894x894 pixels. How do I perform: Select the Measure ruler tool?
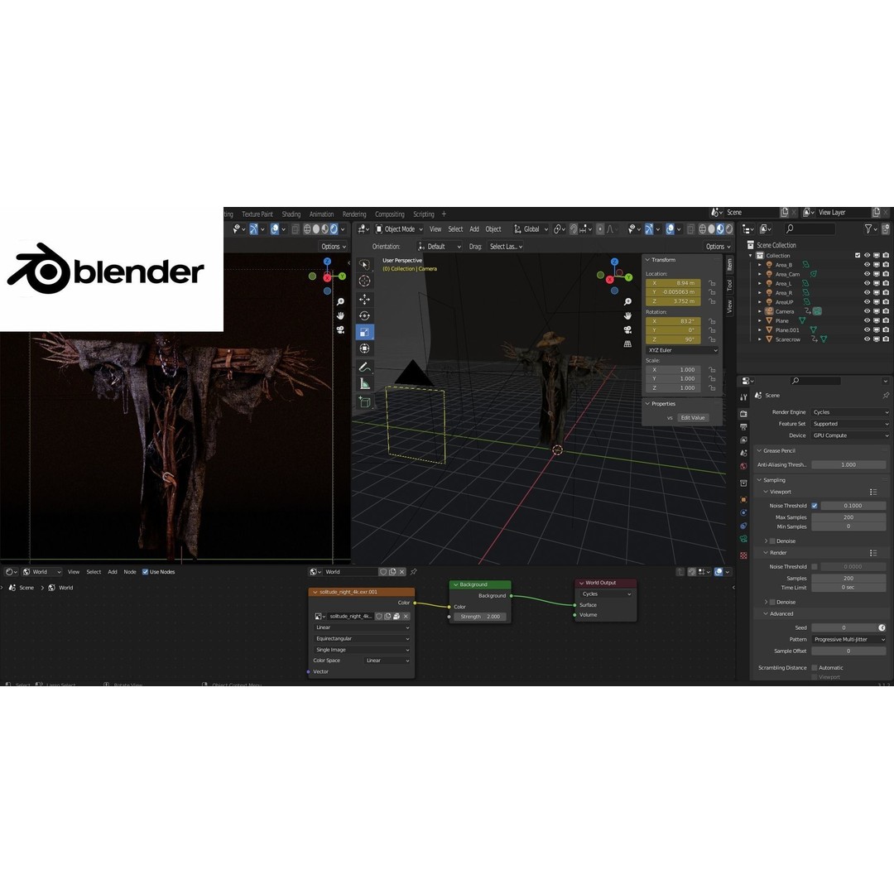[x=365, y=385]
